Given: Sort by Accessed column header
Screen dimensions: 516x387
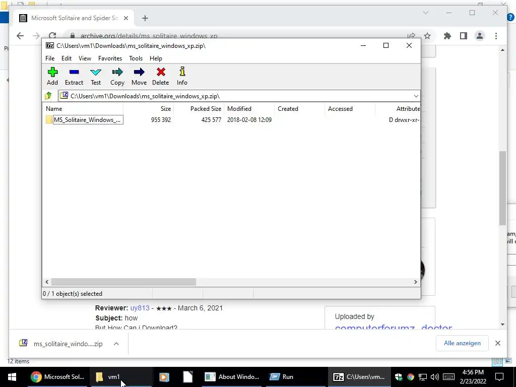Looking at the screenshot, I should tap(350, 109).
